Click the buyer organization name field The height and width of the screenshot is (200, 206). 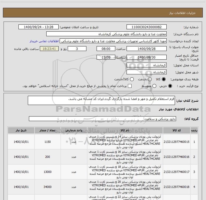[106, 34]
